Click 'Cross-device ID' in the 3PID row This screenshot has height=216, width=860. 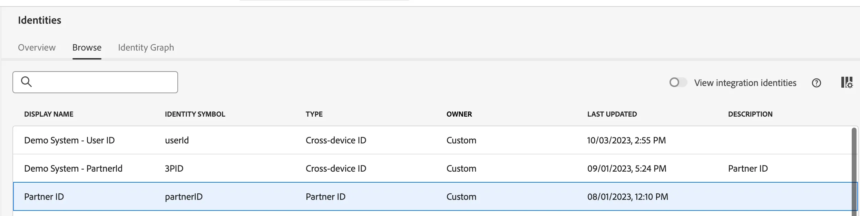[336, 169]
